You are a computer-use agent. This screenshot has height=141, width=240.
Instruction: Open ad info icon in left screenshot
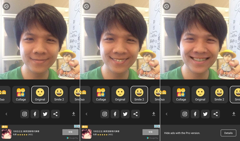pyautogui.click(x=75, y=126)
